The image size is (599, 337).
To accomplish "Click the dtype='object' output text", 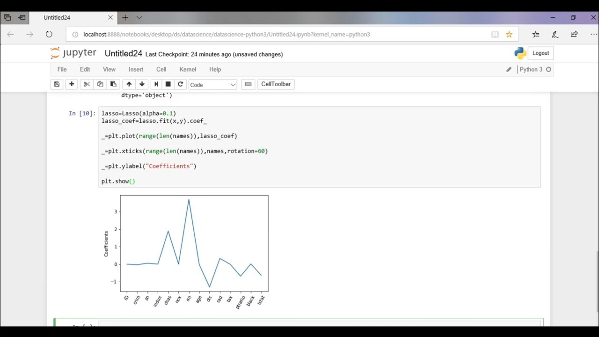I will [x=146, y=95].
